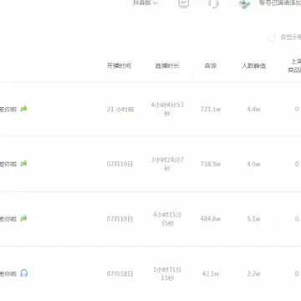Open the live title in the 07月19日 row
The image size is (301, 301).
point(8,164)
